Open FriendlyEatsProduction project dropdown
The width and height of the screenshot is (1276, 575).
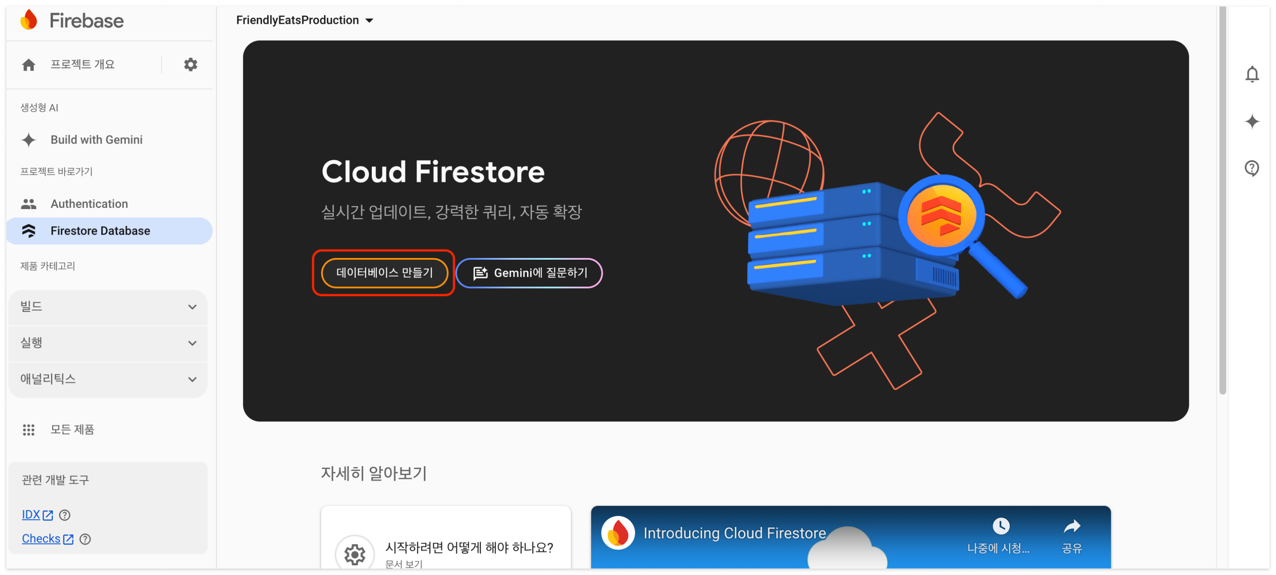click(x=305, y=20)
